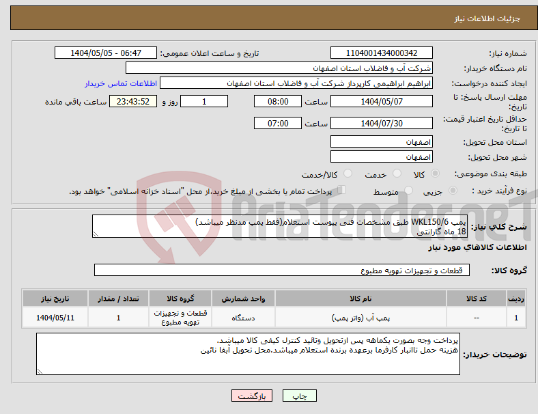Click the کد کالا column header
Image resolution: width=538 pixels, height=414 pixels.
tap(477, 299)
